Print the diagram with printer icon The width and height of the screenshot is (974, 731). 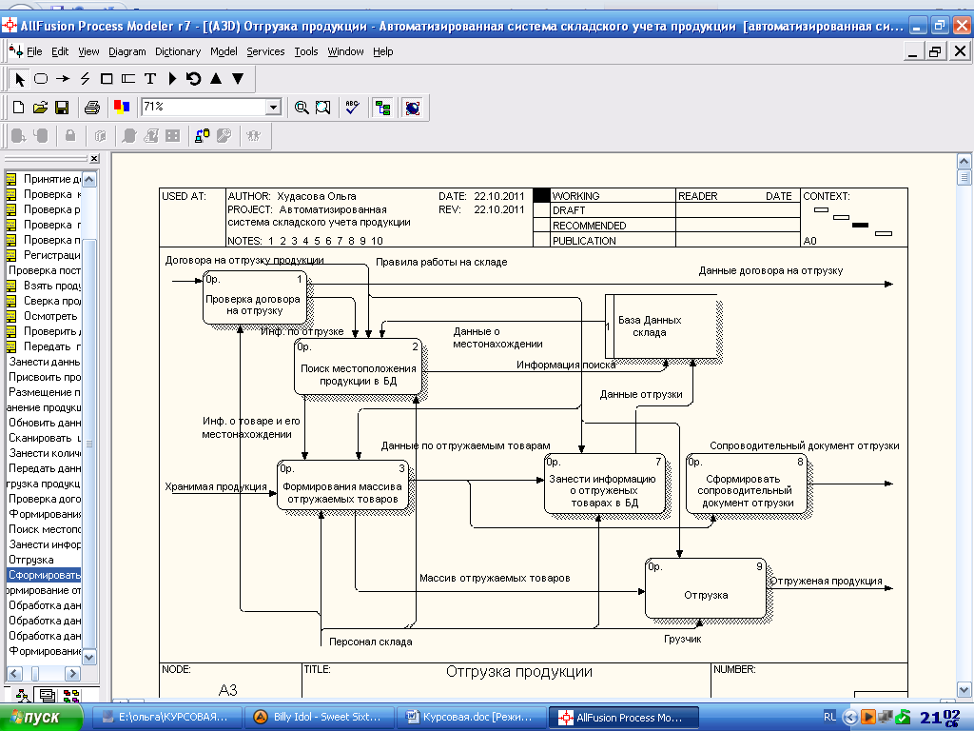coord(92,108)
